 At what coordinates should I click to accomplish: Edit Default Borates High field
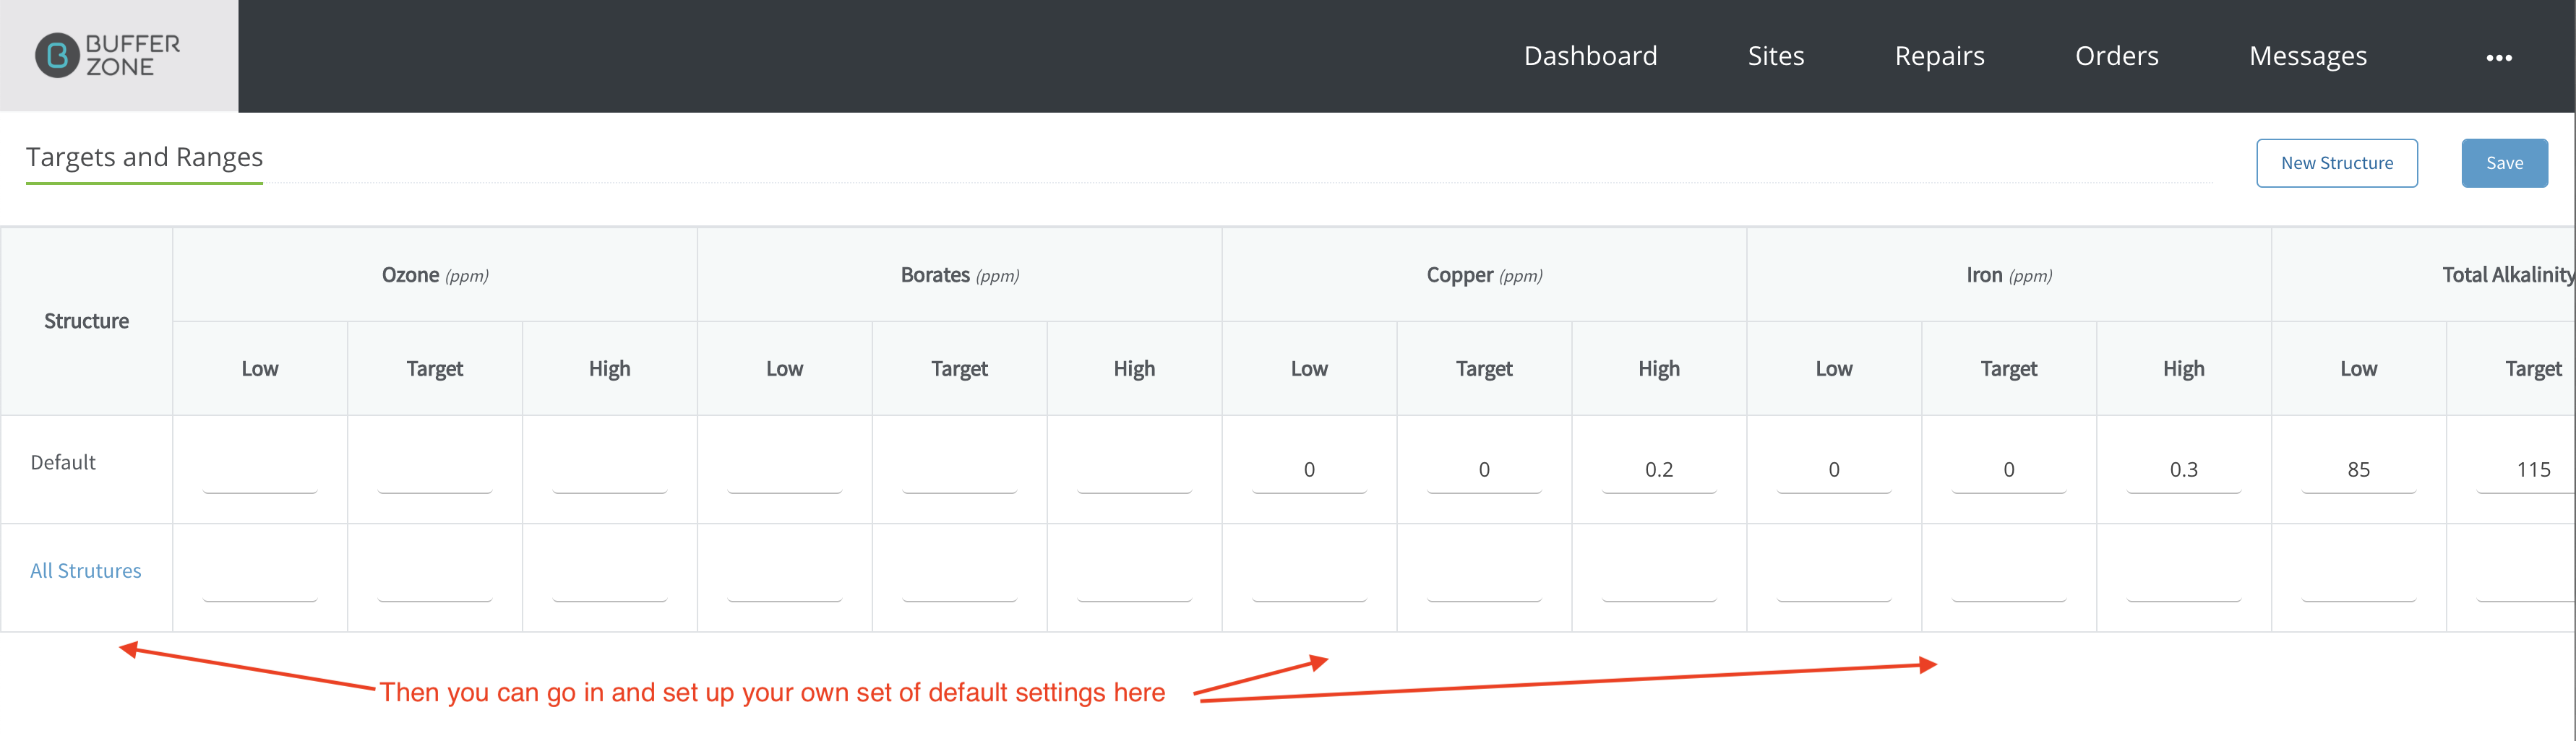click(x=1134, y=469)
